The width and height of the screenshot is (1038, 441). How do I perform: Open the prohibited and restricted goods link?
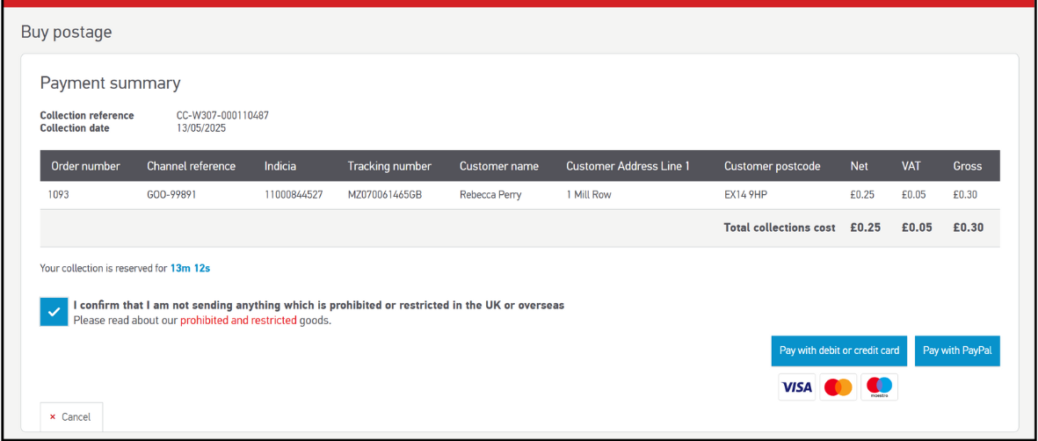(x=238, y=321)
